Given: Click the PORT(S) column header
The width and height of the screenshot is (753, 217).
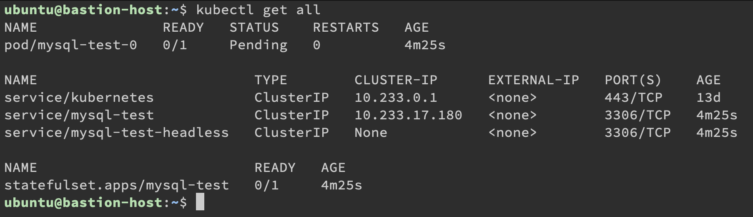Looking at the screenshot, I should (633, 80).
